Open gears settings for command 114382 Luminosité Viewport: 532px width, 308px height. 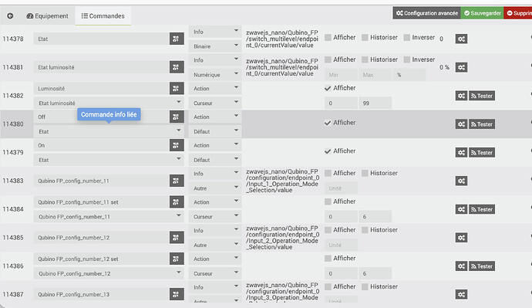pyautogui.click(x=461, y=96)
